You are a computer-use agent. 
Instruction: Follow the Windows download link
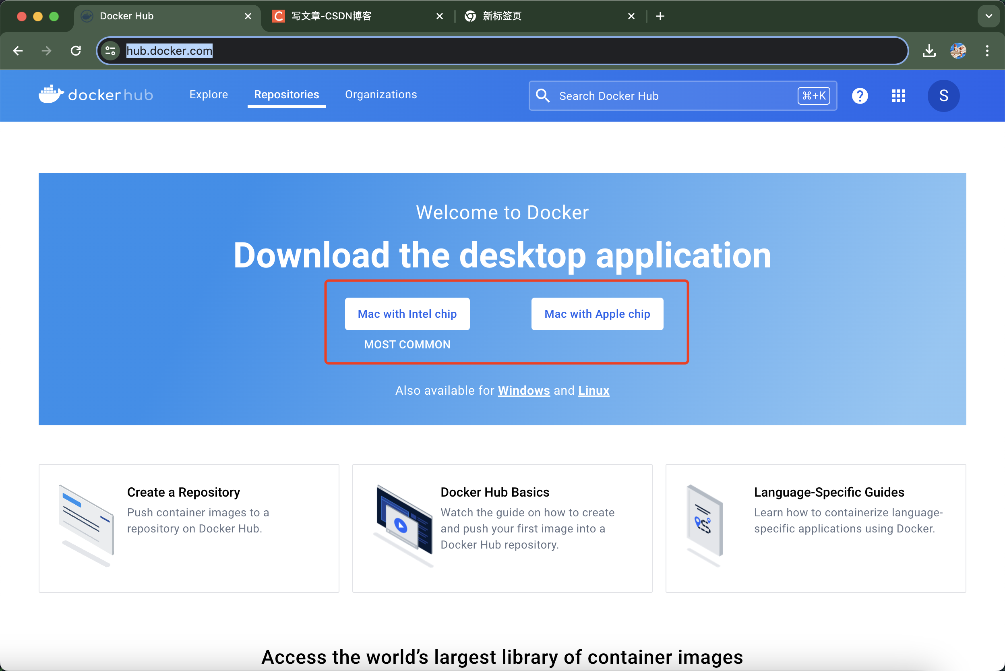click(524, 390)
